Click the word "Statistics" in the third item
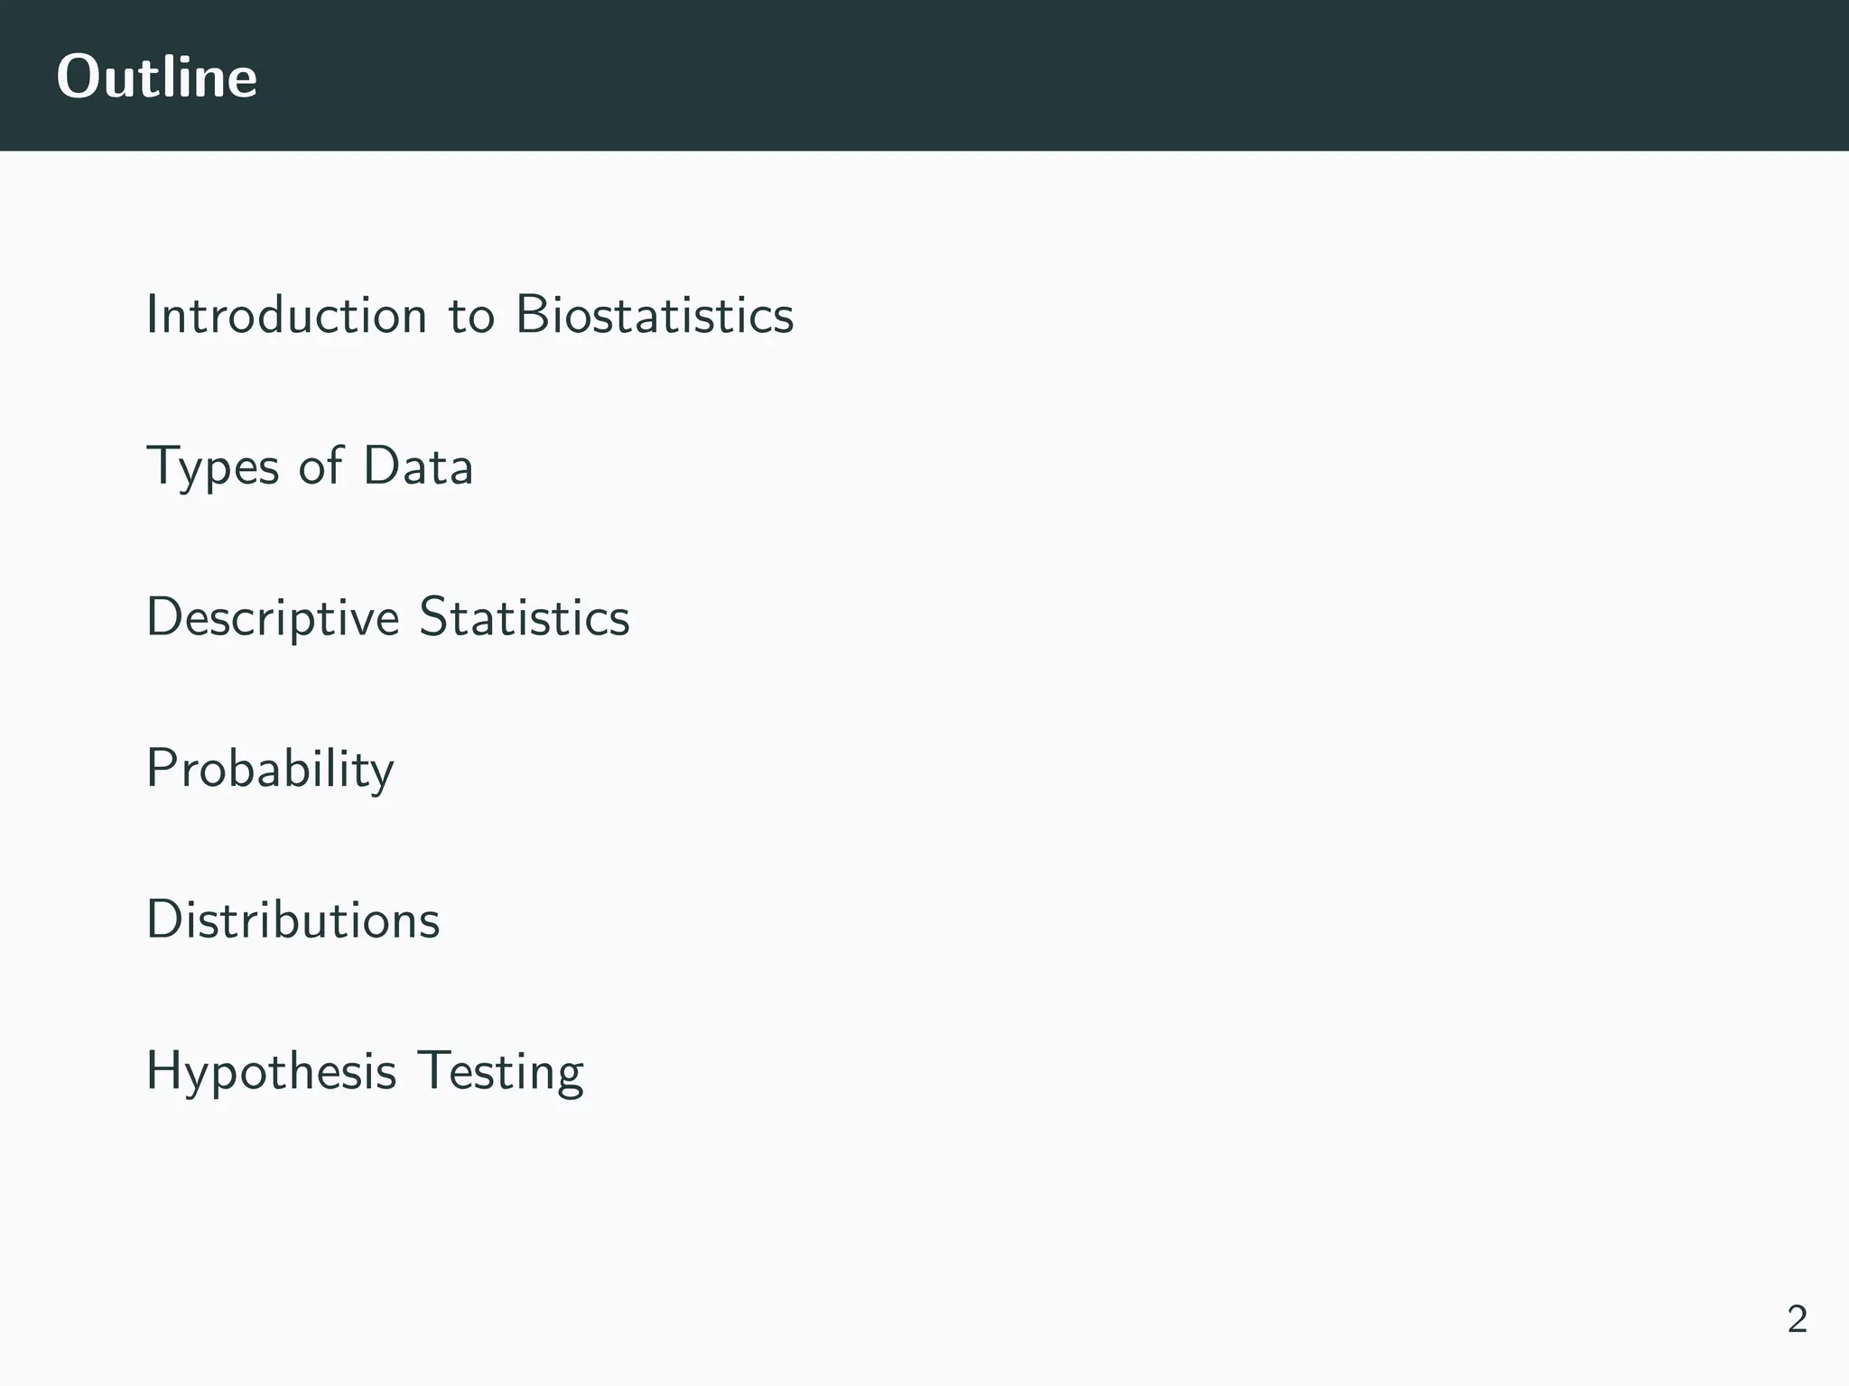Viewport: 1849px width, 1386px height. point(525,617)
